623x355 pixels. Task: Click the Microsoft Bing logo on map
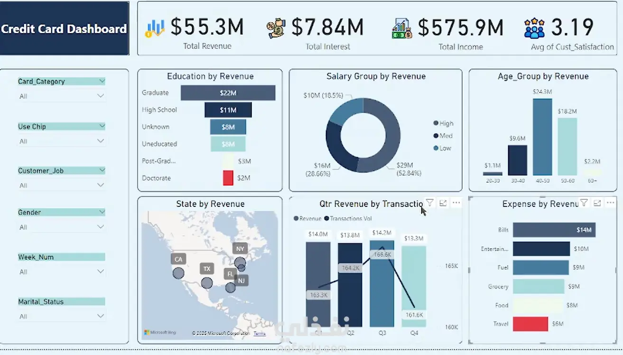(x=160, y=332)
